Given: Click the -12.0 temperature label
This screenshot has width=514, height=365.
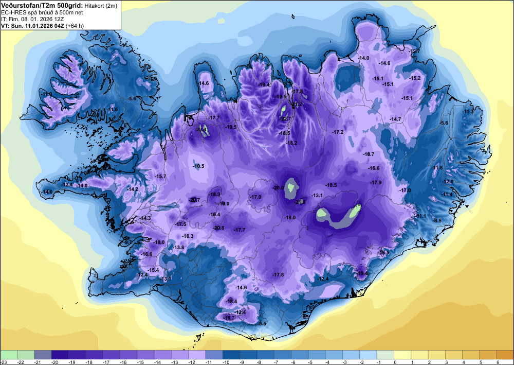Looking at the screenshot, I should (x=448, y=182).
